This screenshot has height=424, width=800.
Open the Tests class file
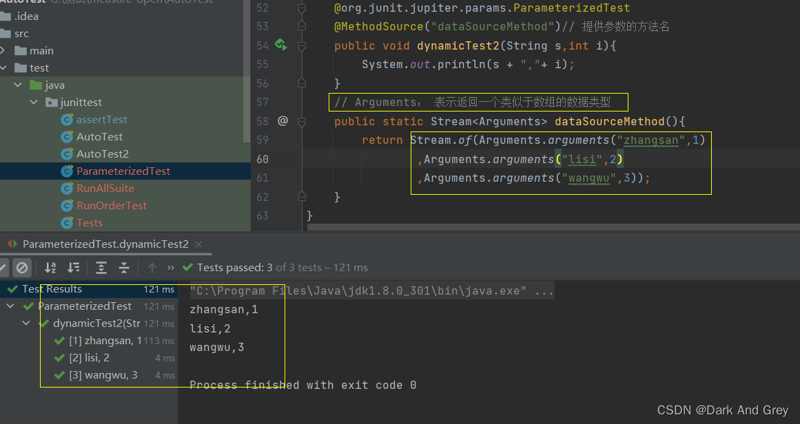tap(90, 223)
